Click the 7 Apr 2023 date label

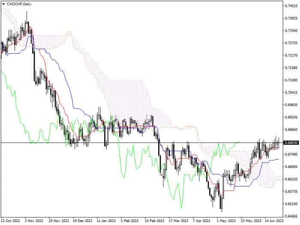[x=202, y=221]
